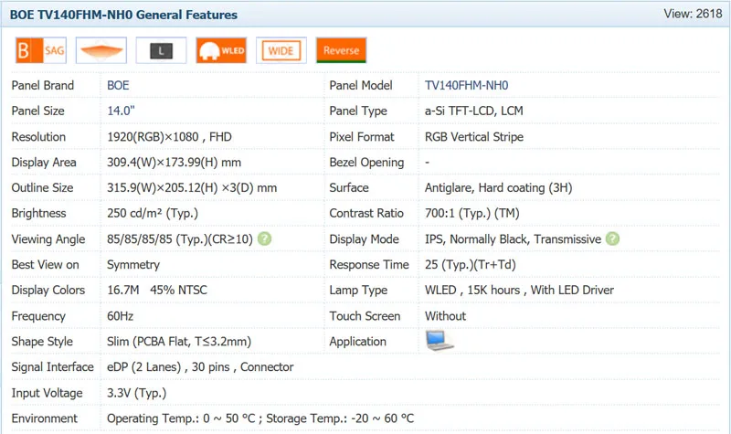The image size is (731, 434).
Task: Select the '1920(RGB)×1080 , FHD' resolution value
Action: coord(169,136)
